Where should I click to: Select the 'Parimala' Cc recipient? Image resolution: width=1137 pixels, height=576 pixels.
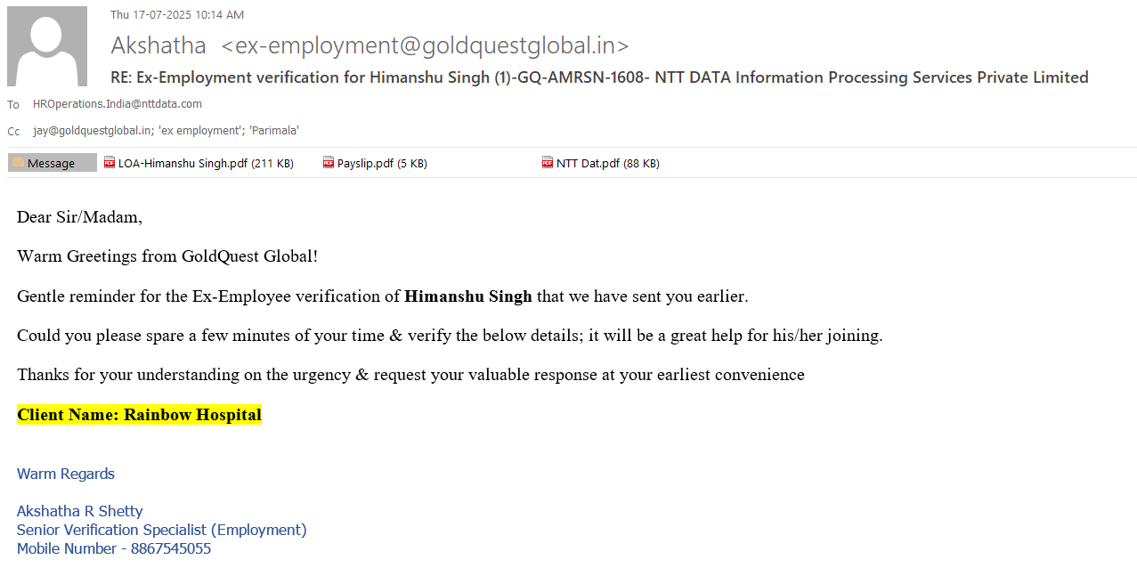(x=274, y=131)
